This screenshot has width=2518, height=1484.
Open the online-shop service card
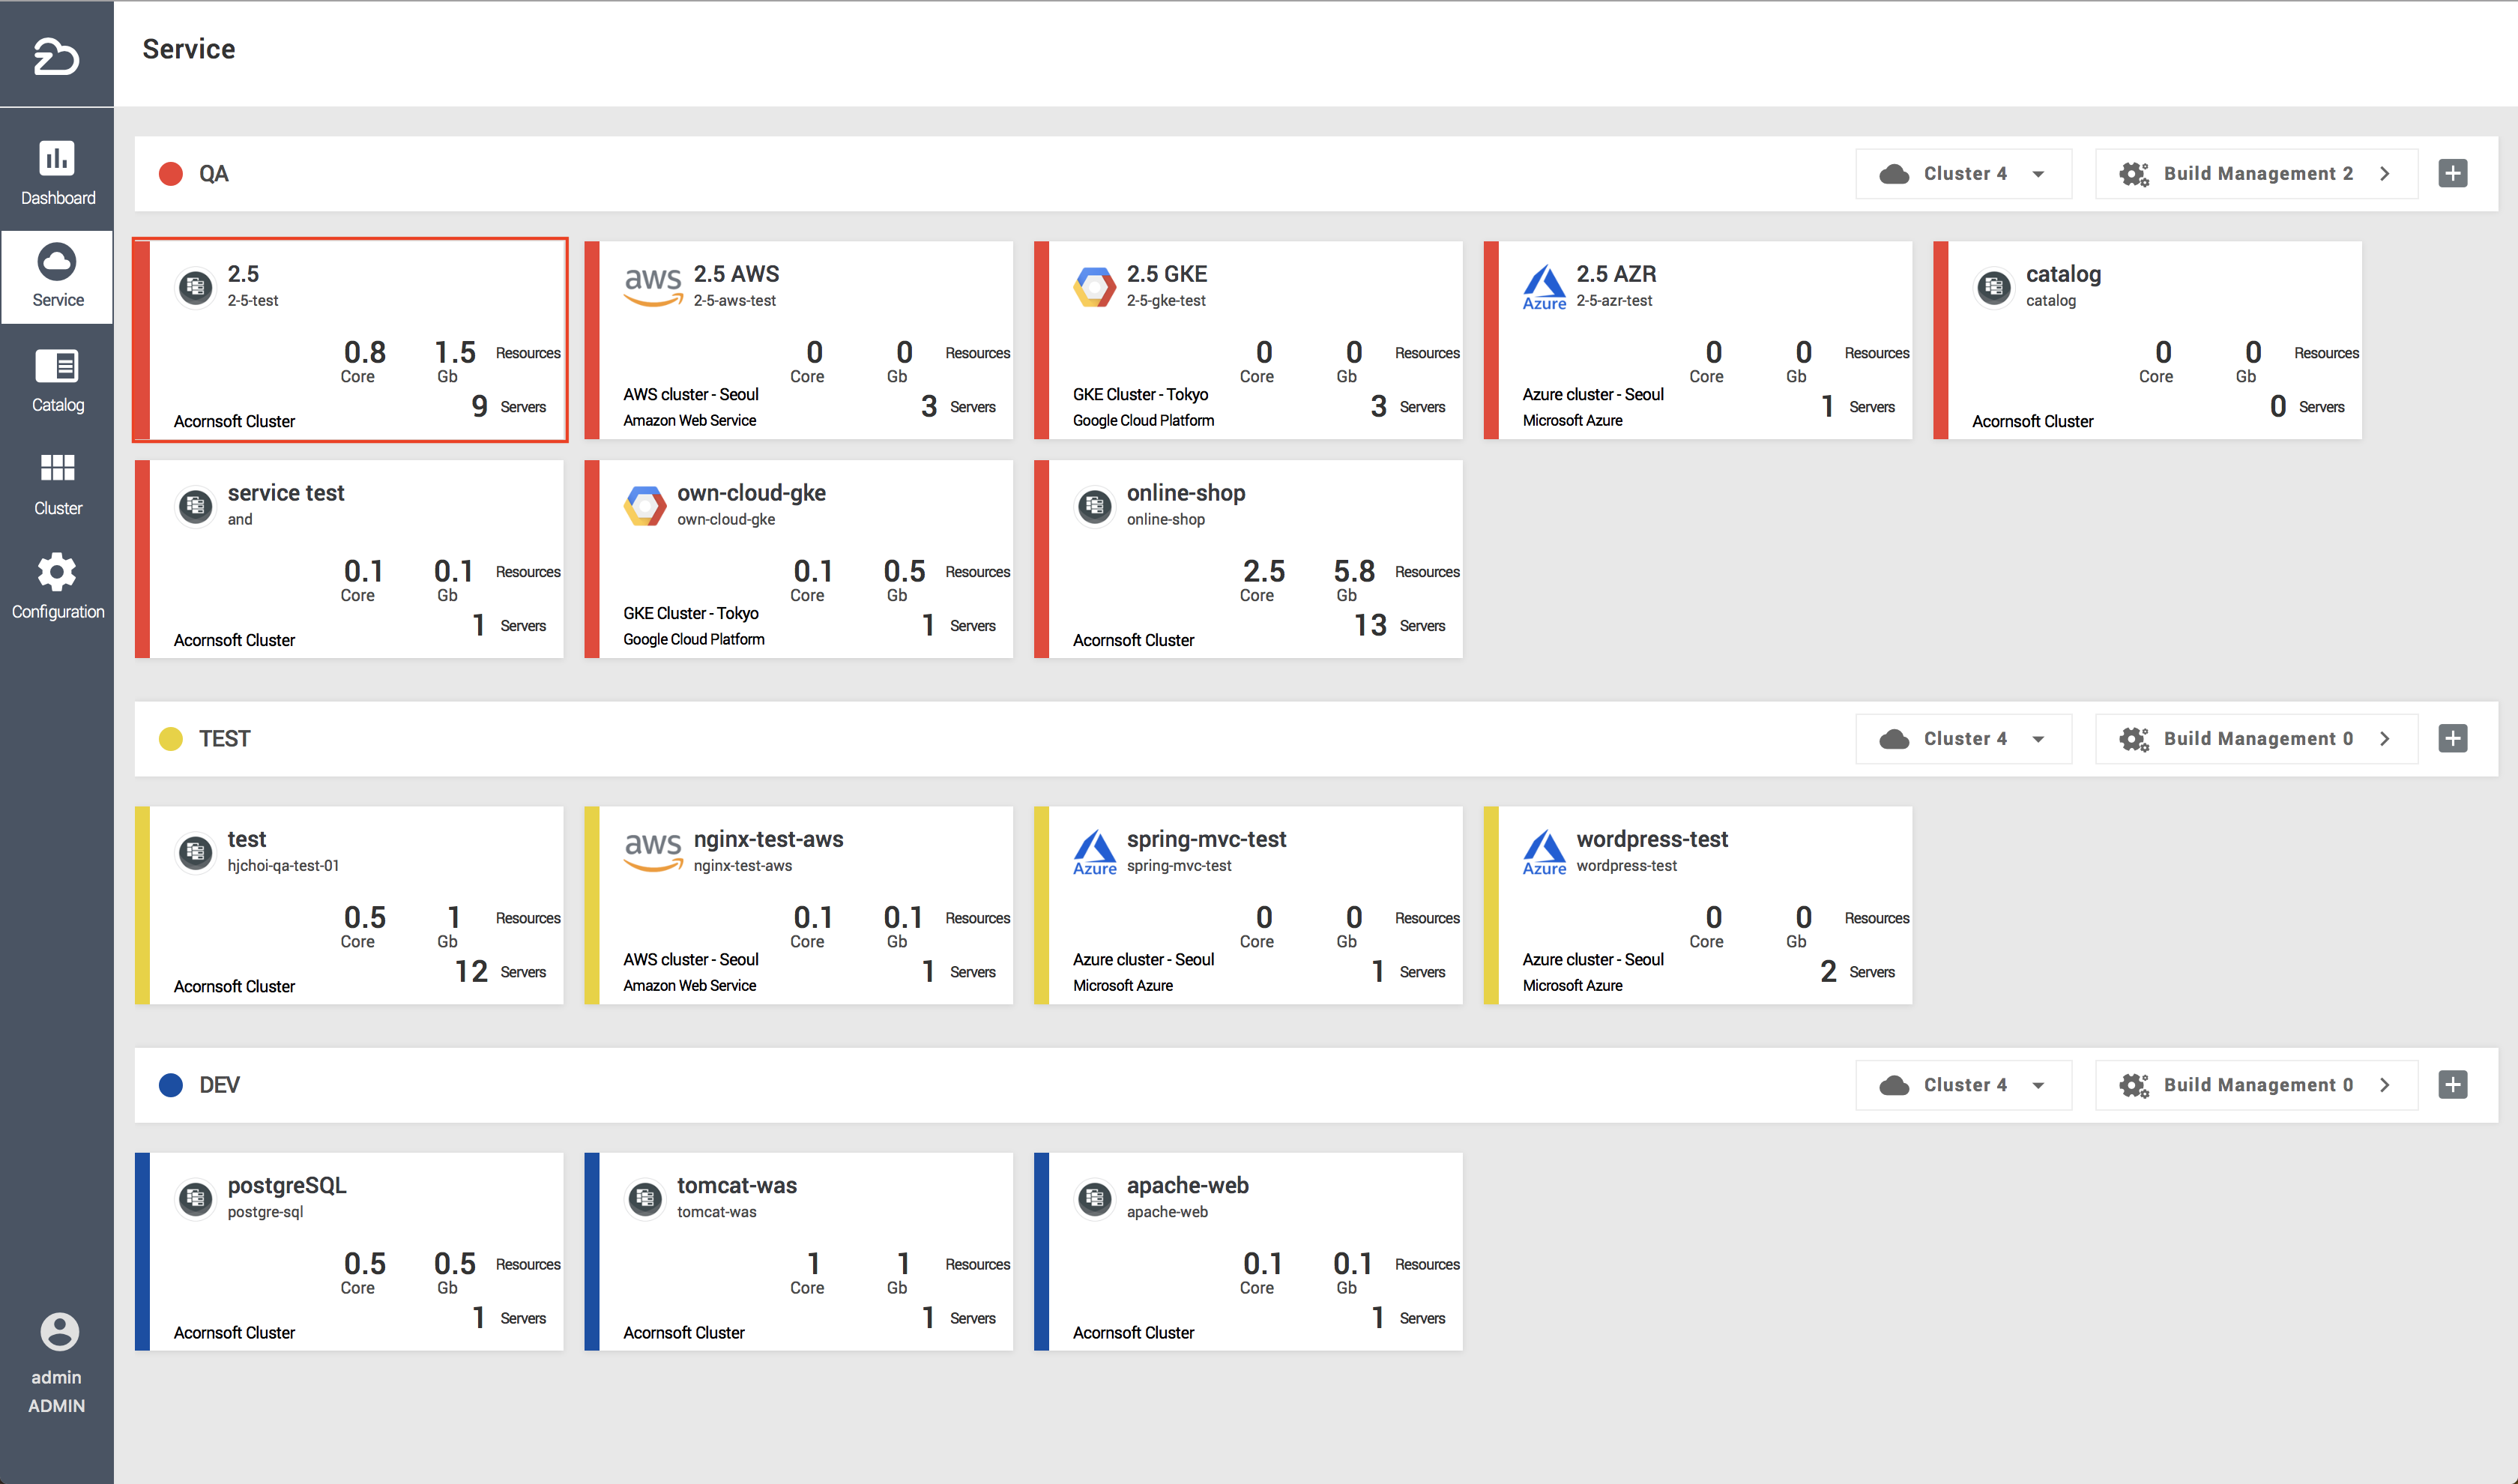click(1248, 559)
